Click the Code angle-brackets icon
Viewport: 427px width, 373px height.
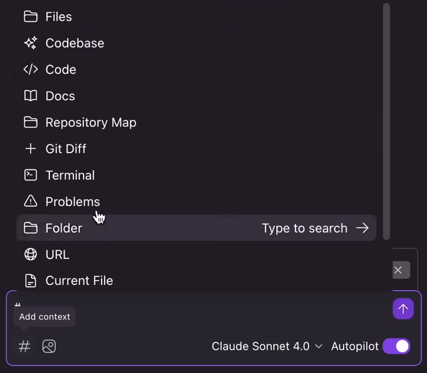click(x=31, y=69)
